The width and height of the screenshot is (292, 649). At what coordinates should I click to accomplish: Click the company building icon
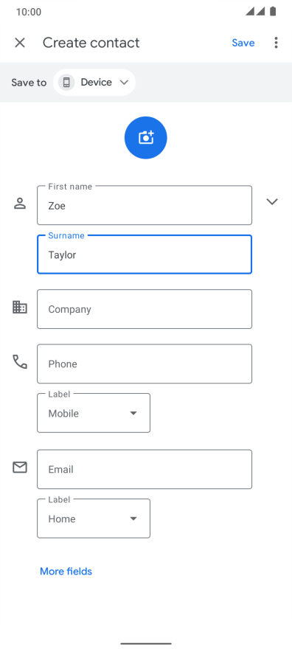coord(20,307)
